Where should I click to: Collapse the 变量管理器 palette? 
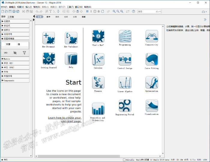click(x=15, y=38)
